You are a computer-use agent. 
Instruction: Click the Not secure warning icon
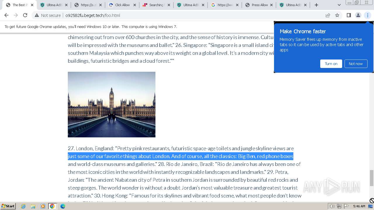coord(37,15)
